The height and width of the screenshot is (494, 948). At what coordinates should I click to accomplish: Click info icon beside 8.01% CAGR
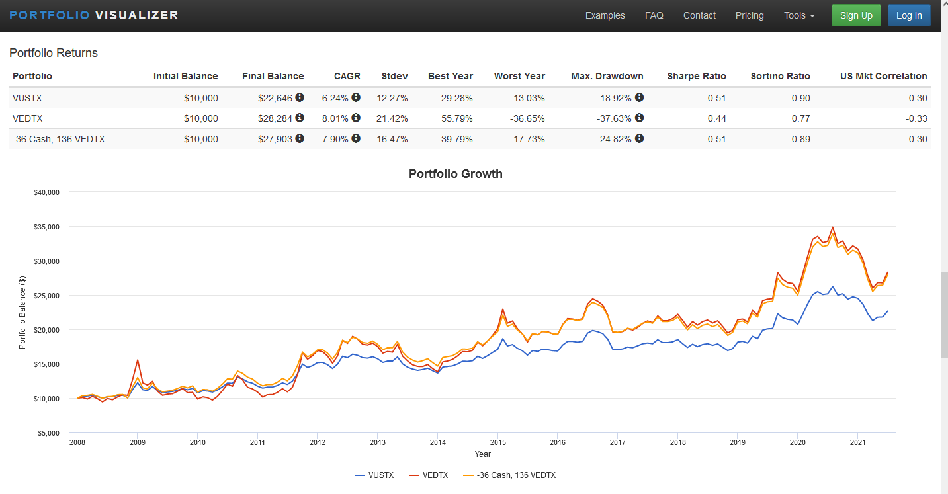[356, 118]
